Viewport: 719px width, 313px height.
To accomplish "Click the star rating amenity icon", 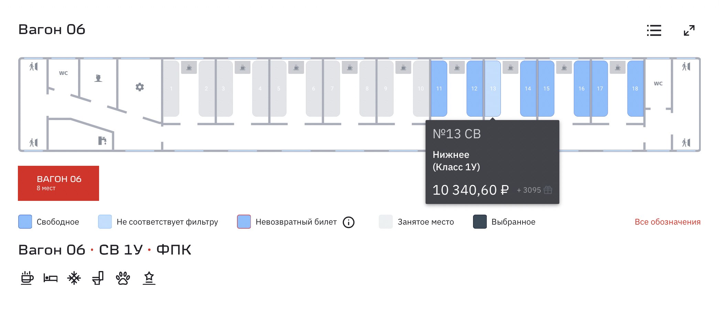I will click(x=149, y=278).
